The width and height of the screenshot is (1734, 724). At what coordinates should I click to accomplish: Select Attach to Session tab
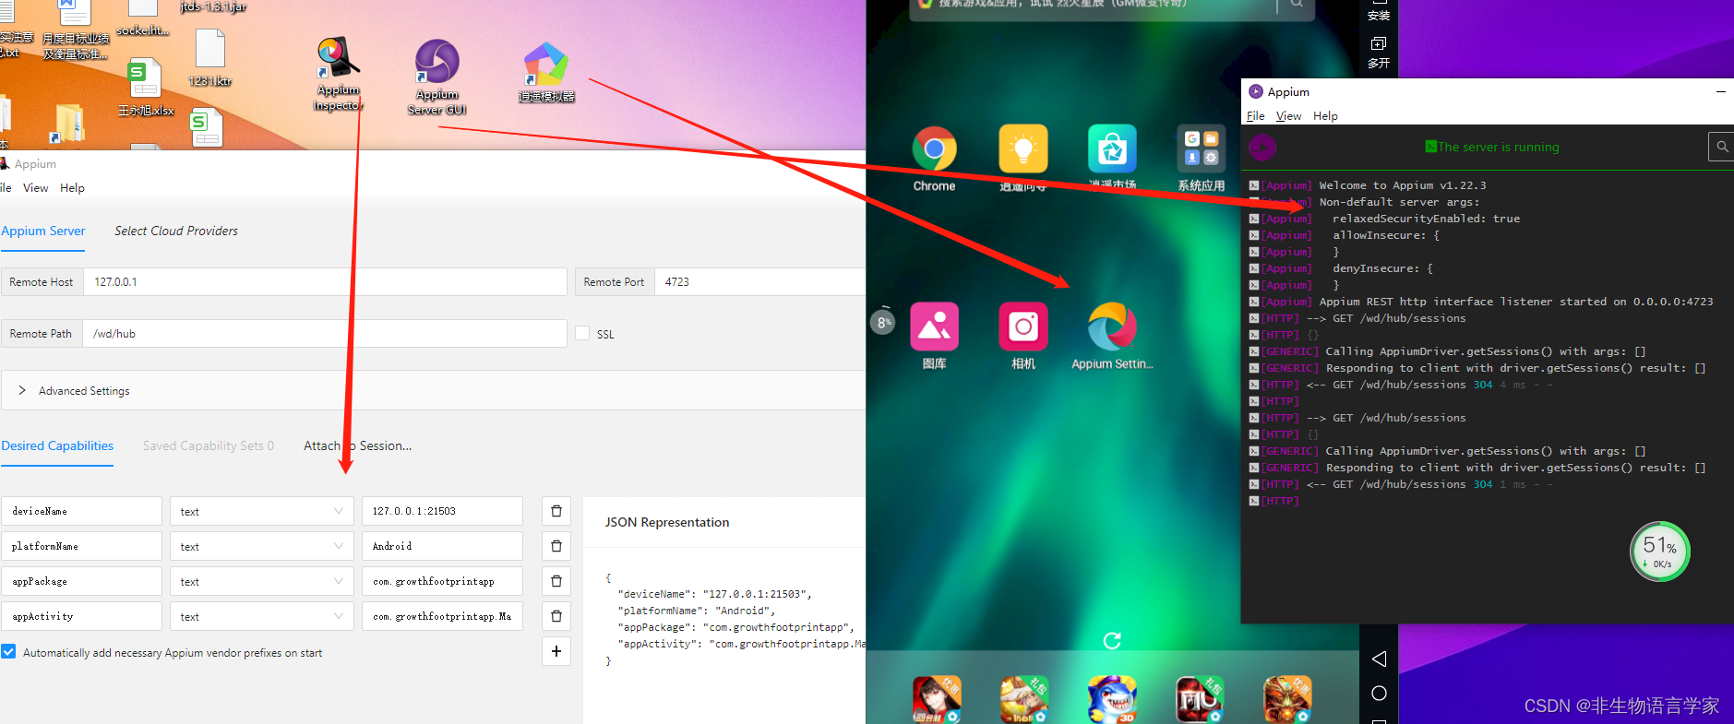(358, 445)
